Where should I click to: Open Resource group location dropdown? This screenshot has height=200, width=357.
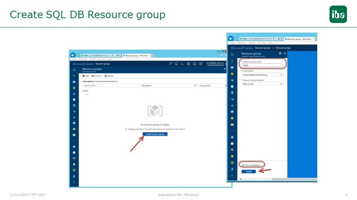point(263,84)
